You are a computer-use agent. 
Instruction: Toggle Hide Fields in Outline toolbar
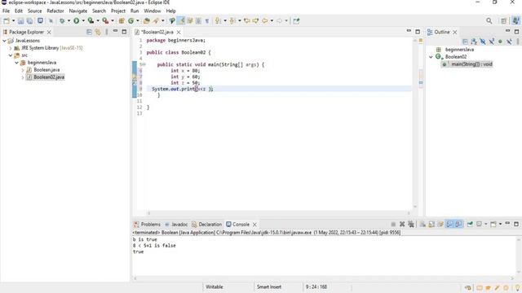coord(483,42)
